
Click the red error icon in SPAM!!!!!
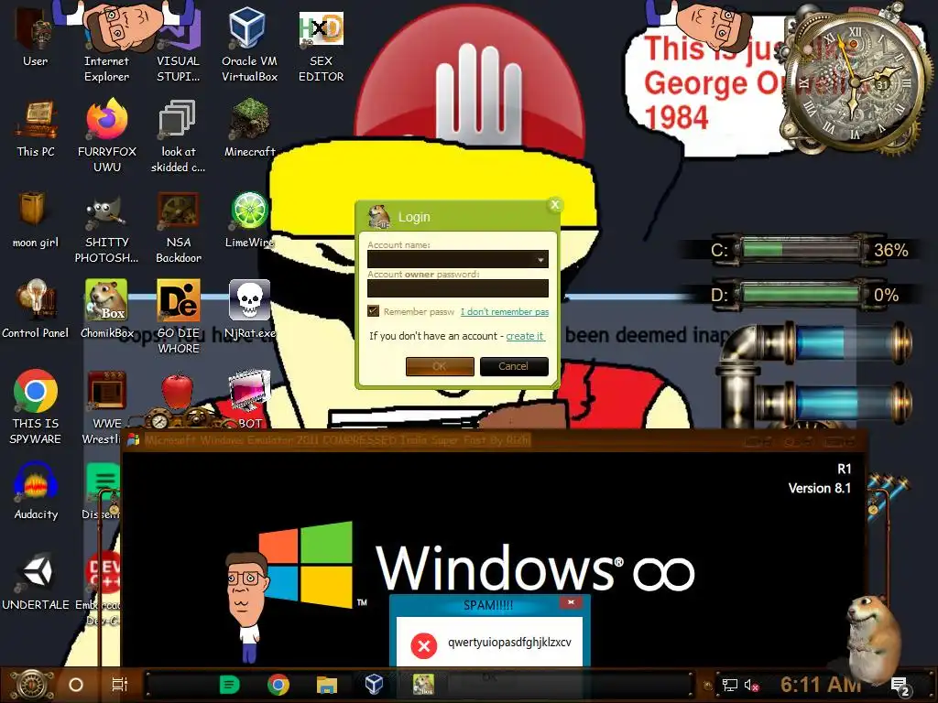tap(423, 645)
